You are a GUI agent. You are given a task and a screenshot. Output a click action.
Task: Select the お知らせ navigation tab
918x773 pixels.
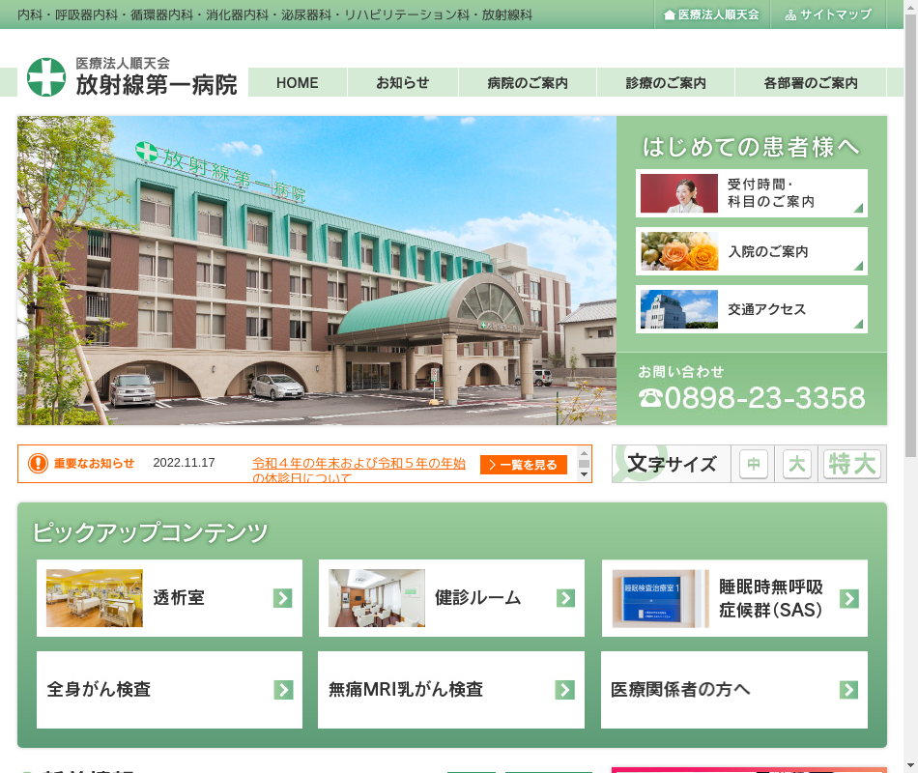(403, 83)
